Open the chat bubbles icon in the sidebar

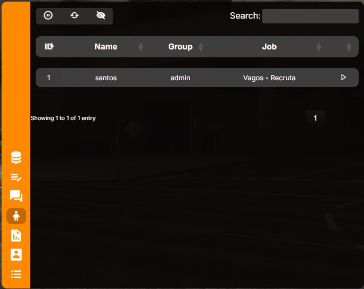point(16,196)
